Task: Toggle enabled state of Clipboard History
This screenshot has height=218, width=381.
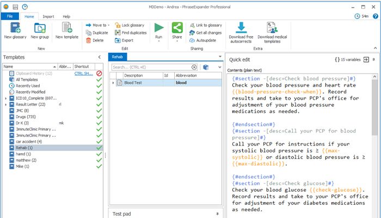Action: point(99,73)
